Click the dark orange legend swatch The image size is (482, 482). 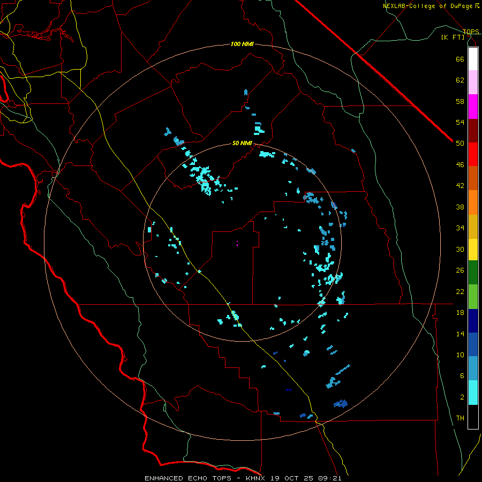(473, 178)
